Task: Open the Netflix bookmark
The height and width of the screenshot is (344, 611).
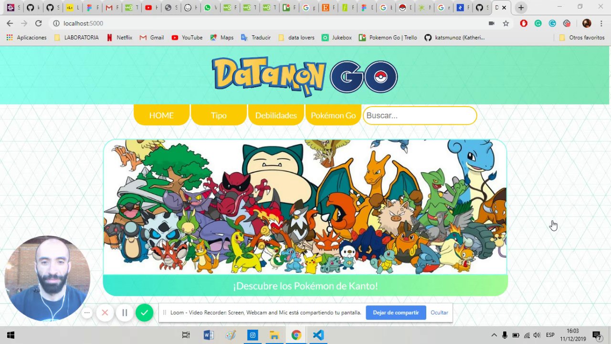Action: coord(119,37)
